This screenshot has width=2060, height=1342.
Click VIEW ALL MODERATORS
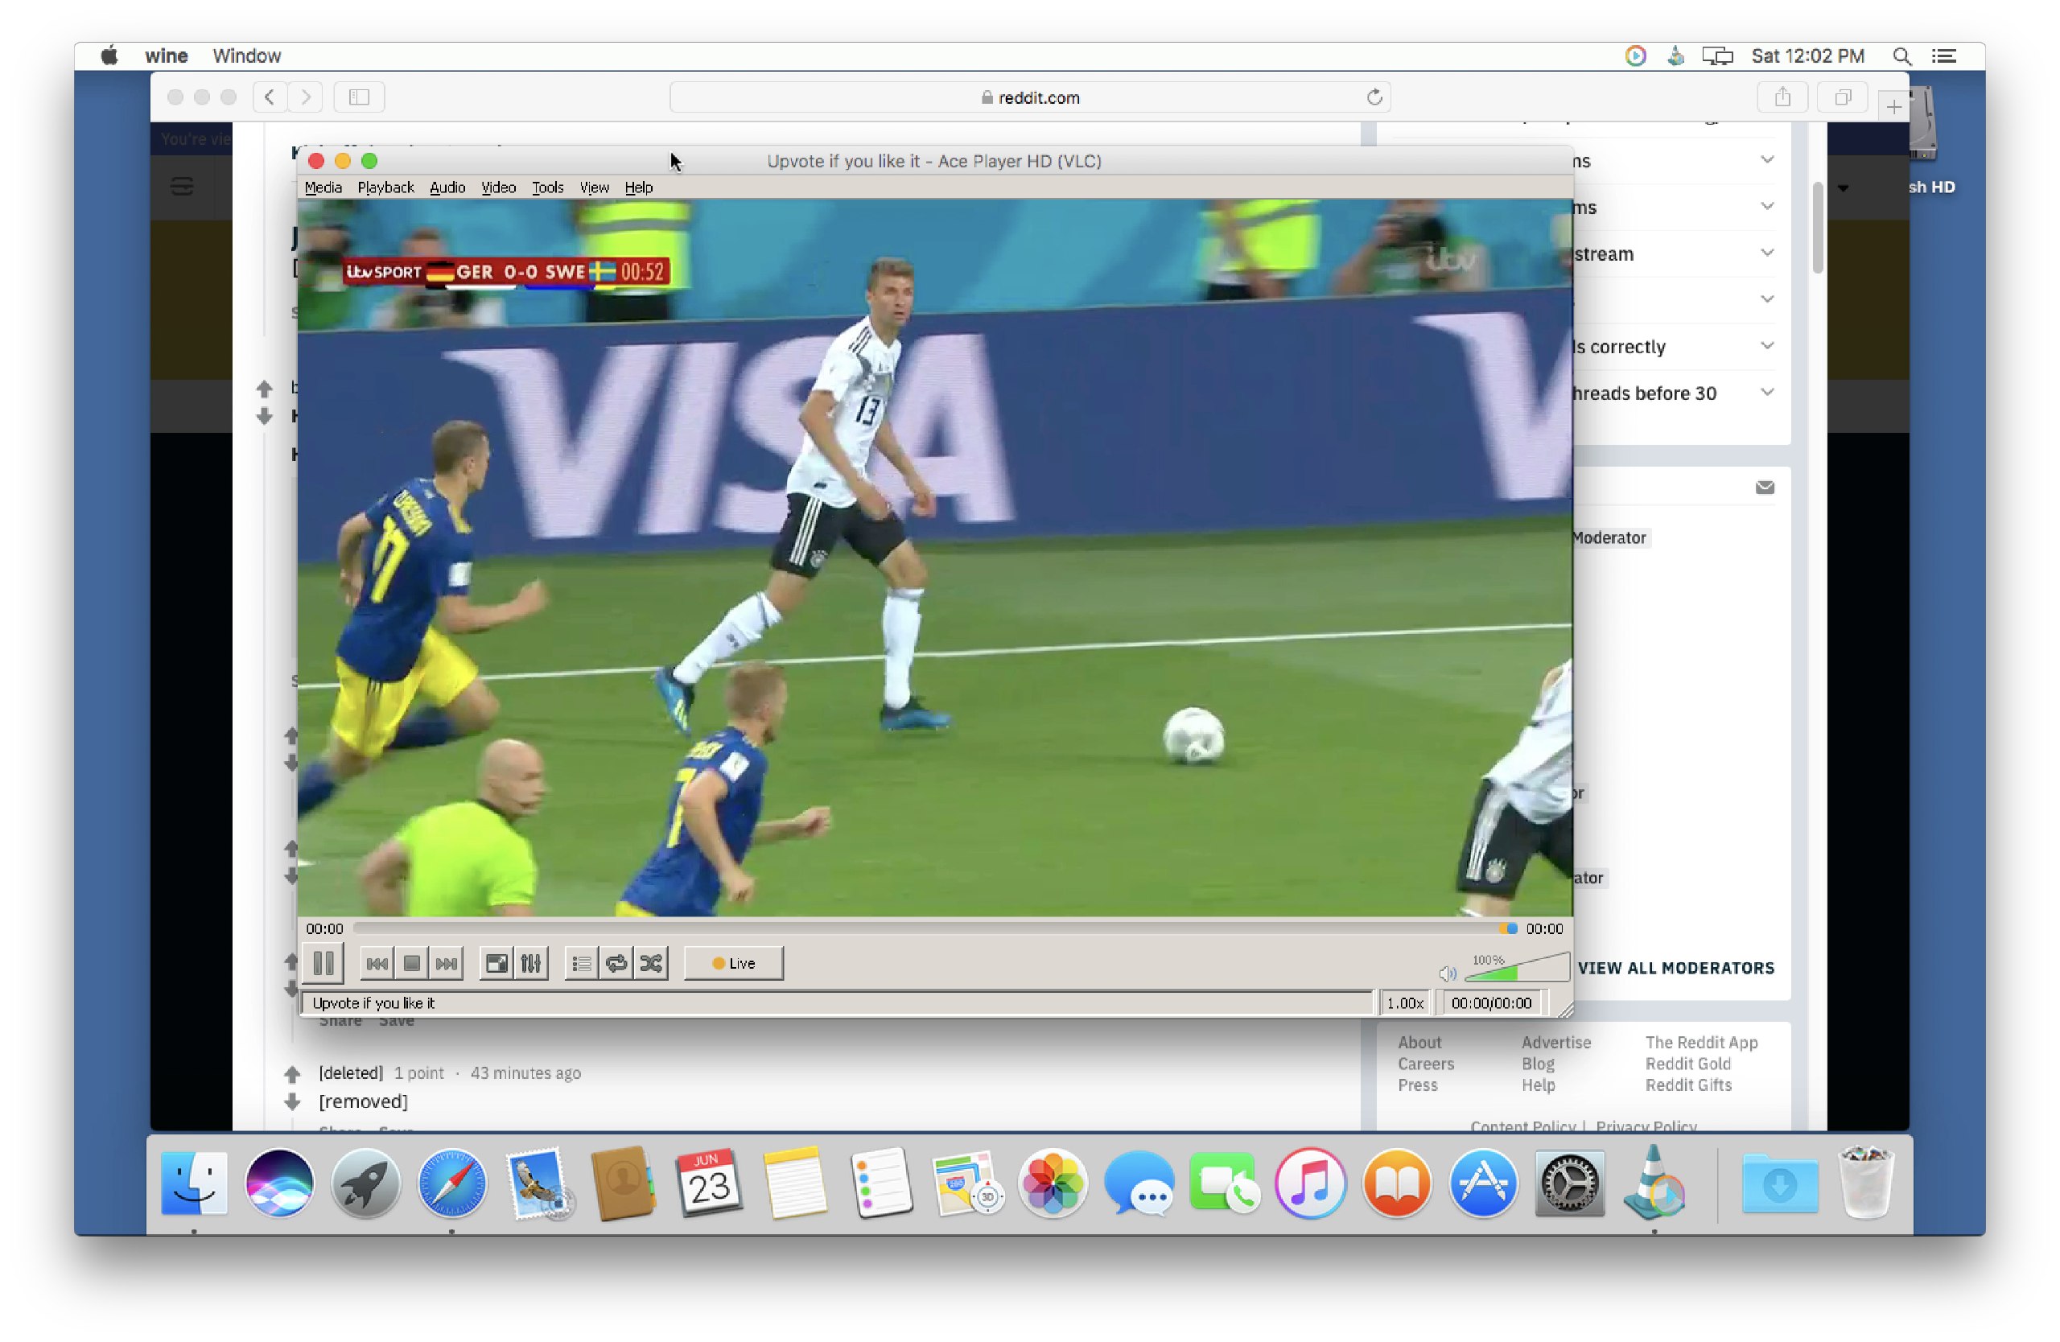(x=1675, y=968)
